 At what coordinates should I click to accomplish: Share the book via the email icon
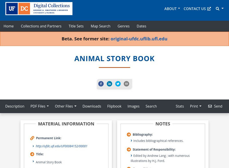[x=126, y=84]
